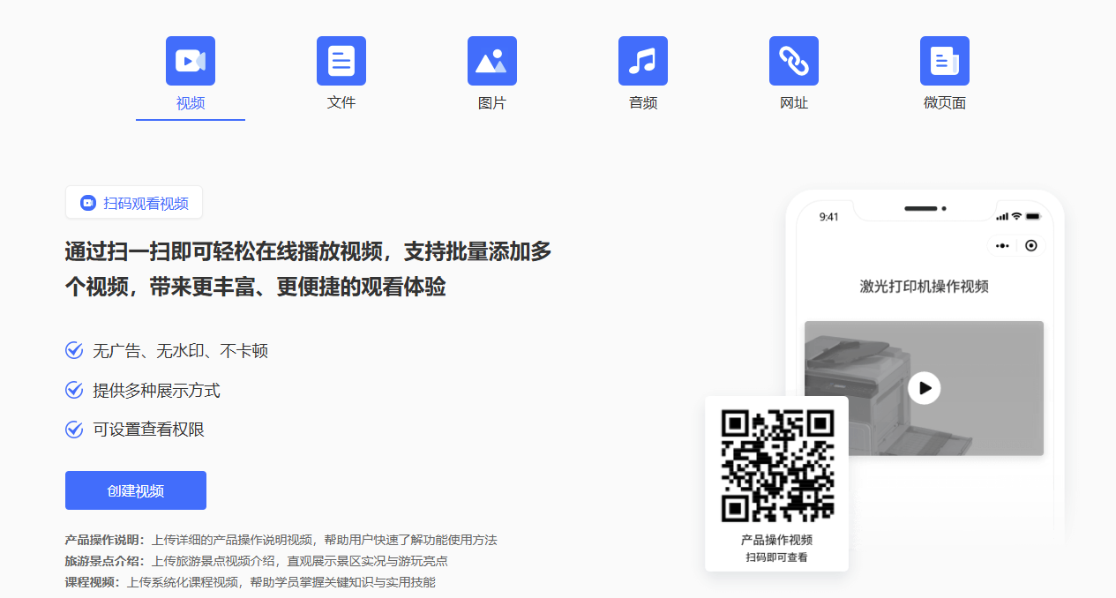Viewport: 1116px width, 598px height.
Task: Click the phone battery icon
Action: [1033, 216]
